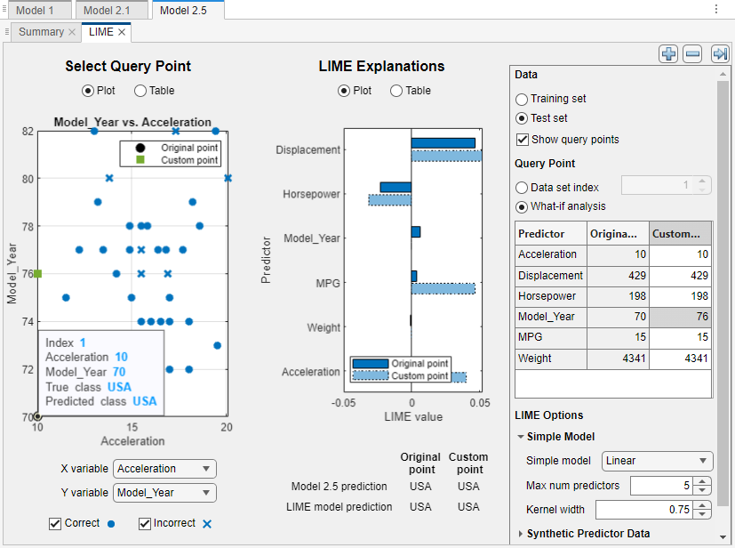
Task: Toggle the Show query points checkbox
Action: point(521,139)
